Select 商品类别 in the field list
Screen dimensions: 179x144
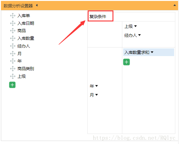(x=26, y=69)
